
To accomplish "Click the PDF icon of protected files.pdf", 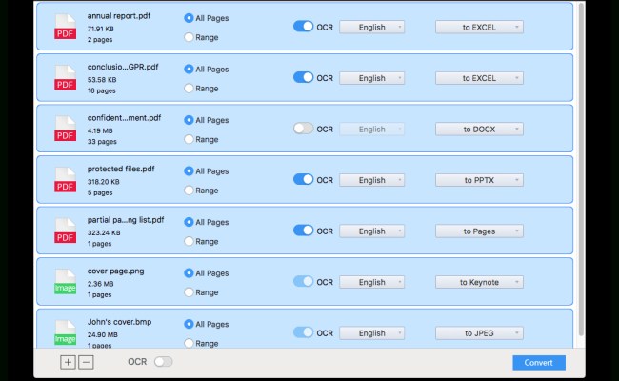I will 65,179.
